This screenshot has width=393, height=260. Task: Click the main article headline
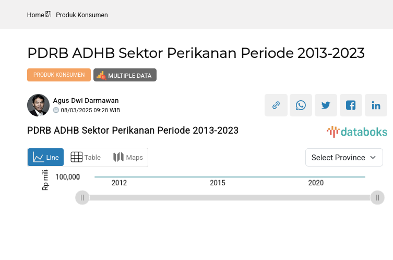[196, 53]
